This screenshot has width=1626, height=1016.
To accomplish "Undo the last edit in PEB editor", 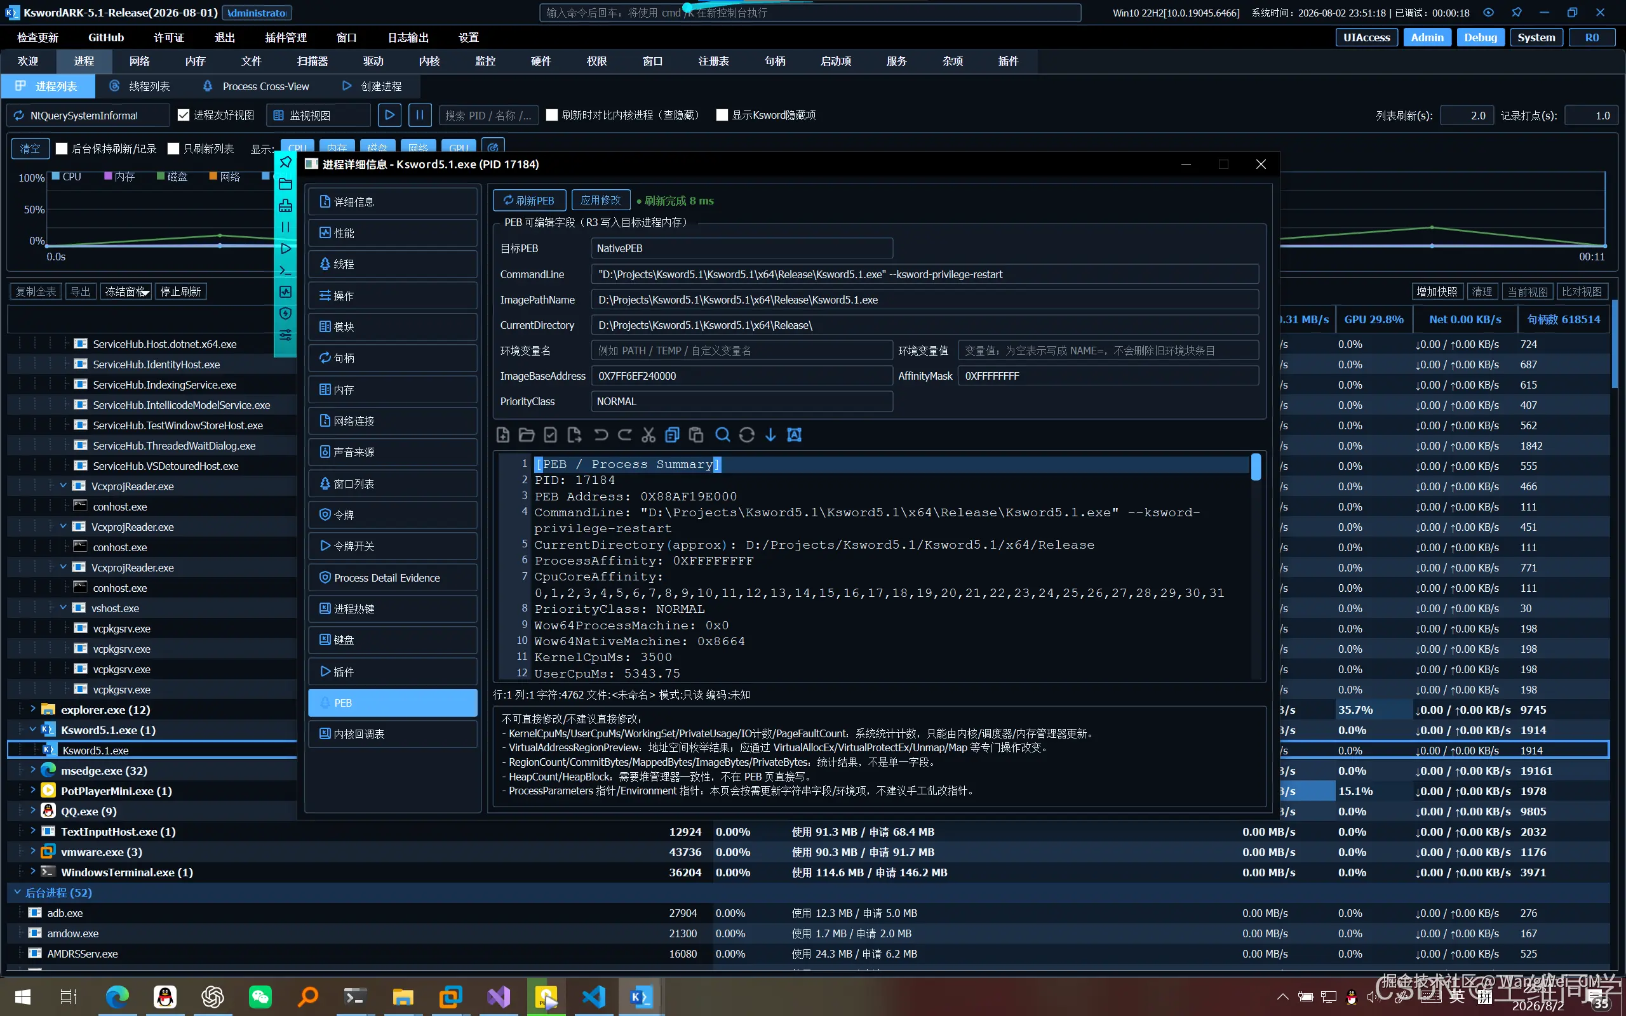I will (x=601, y=435).
